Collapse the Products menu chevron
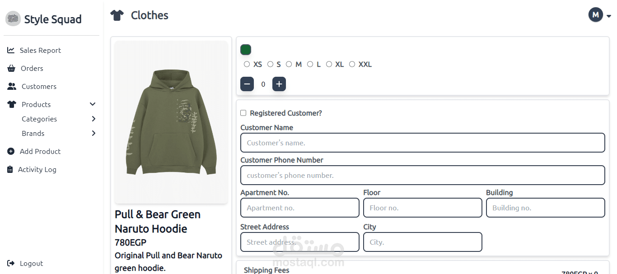 pos(93,104)
